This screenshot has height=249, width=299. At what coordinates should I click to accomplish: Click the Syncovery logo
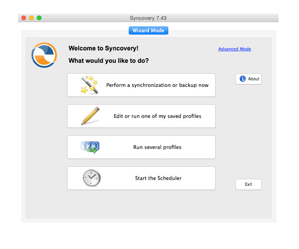[x=44, y=55]
